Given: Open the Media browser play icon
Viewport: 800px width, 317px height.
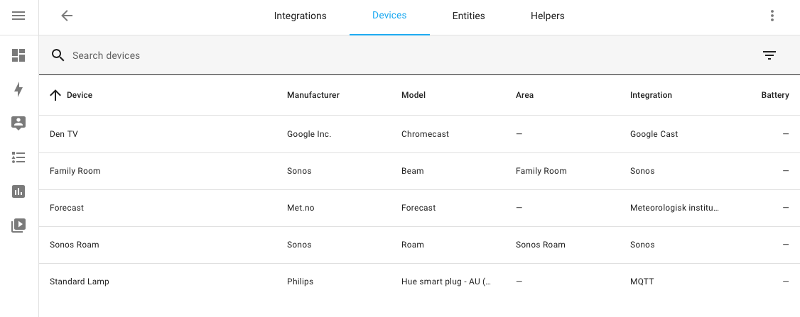Looking at the screenshot, I should tap(18, 226).
